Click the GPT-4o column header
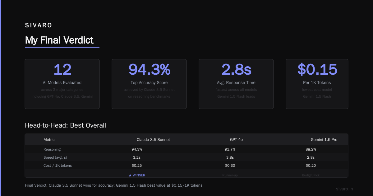Screen dimensions: 373x196 point(236,140)
